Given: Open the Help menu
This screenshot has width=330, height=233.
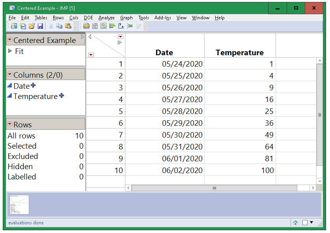Looking at the screenshot, I should 220,18.
